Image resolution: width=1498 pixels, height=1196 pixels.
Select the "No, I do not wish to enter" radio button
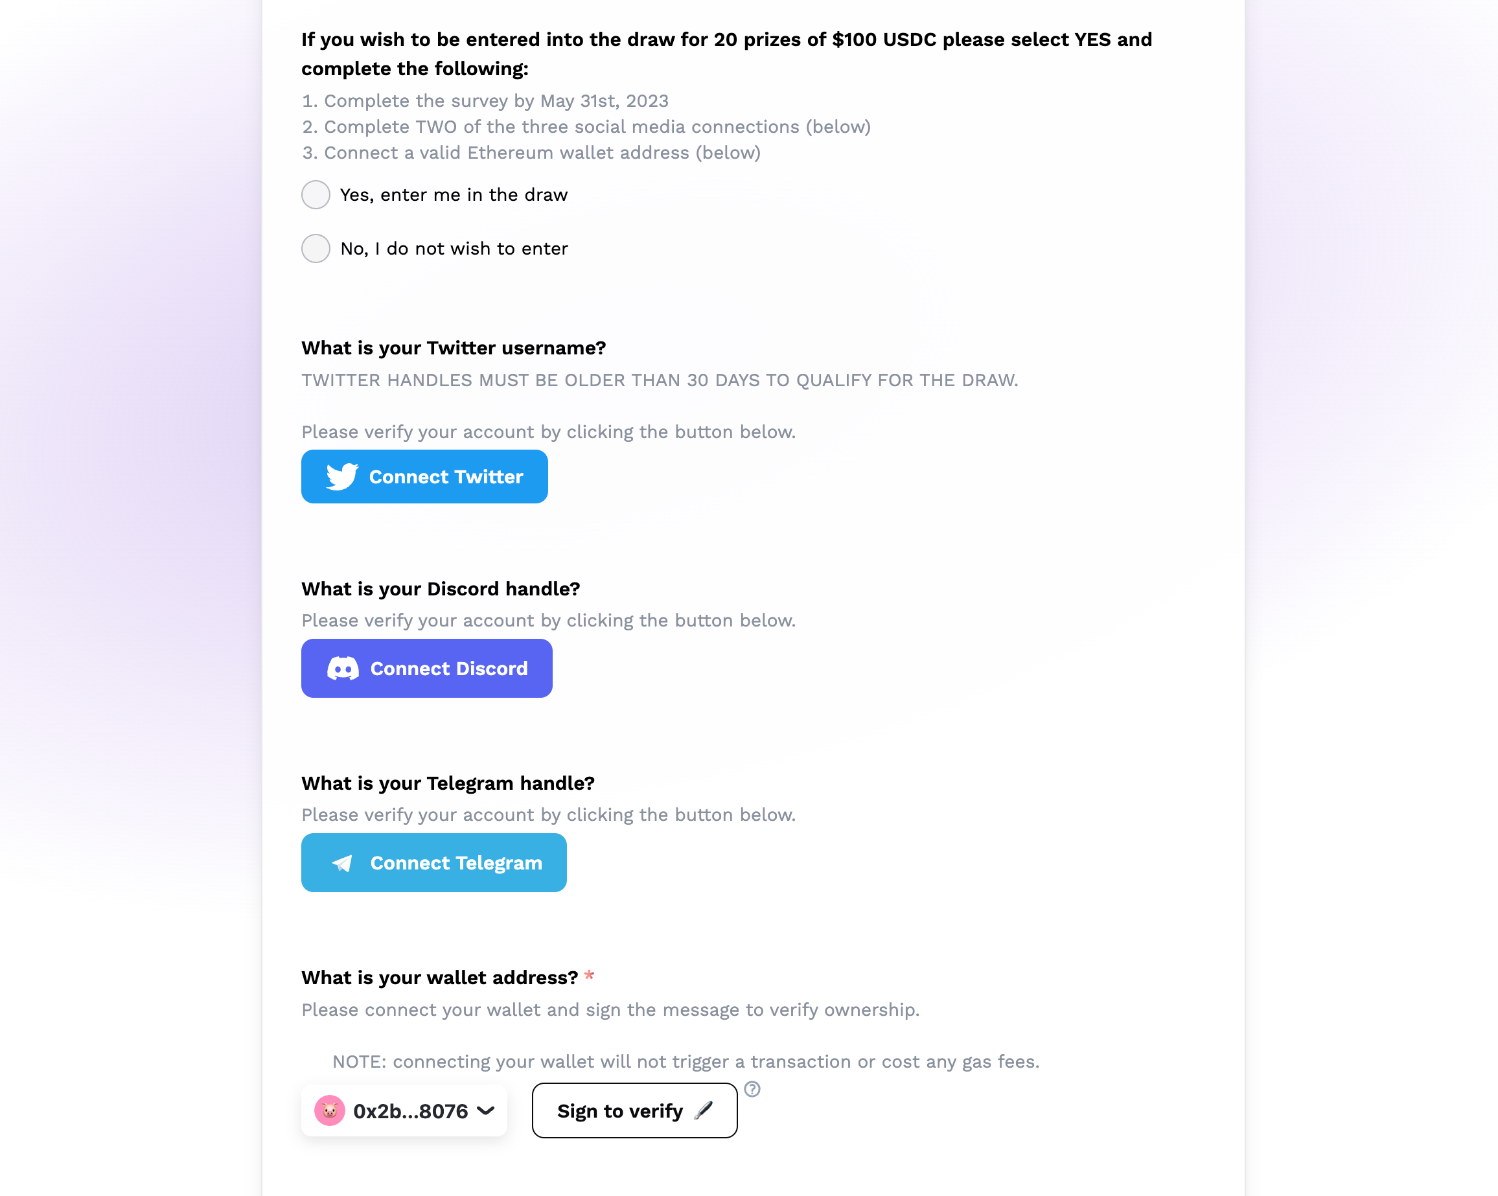316,248
